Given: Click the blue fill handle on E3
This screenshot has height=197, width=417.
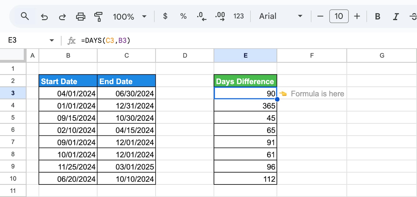Looking at the screenshot, I should 277,99.
